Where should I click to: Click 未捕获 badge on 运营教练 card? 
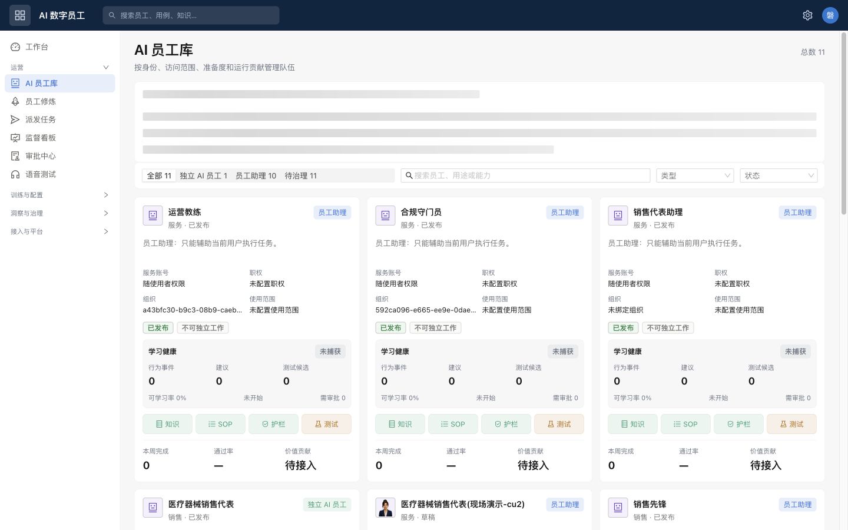coord(330,352)
